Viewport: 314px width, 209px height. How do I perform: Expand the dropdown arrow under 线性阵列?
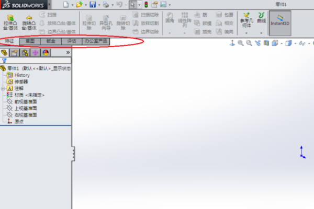tap(185, 33)
